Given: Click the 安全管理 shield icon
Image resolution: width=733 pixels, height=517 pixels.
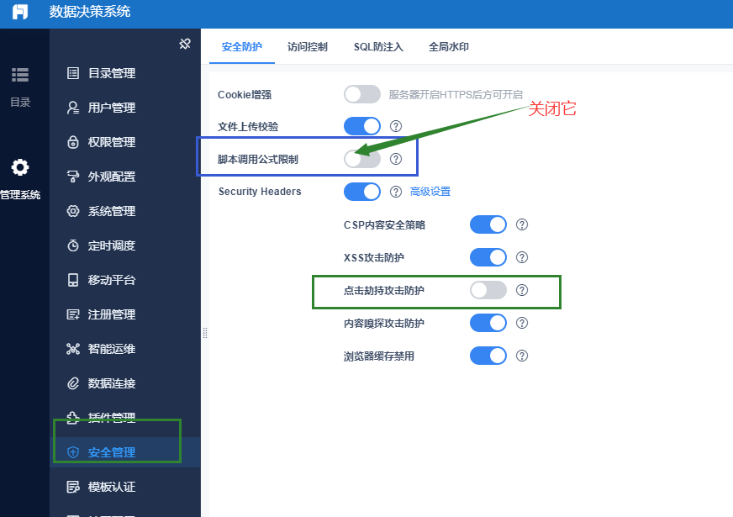Looking at the screenshot, I should tap(73, 452).
